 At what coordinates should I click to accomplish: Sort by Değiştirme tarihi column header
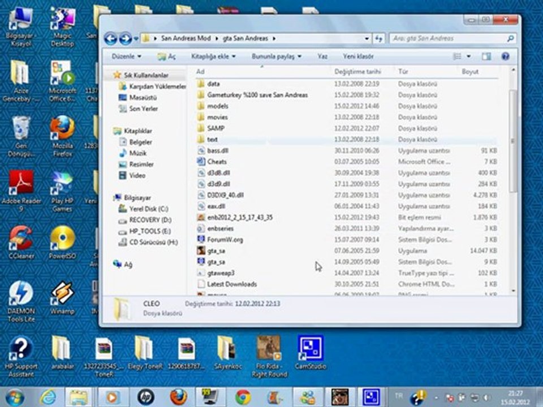[357, 72]
